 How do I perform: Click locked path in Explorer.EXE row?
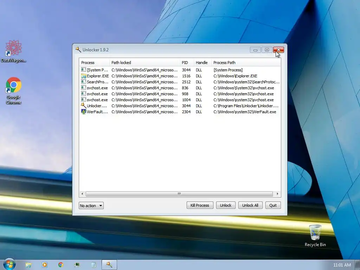pos(144,76)
